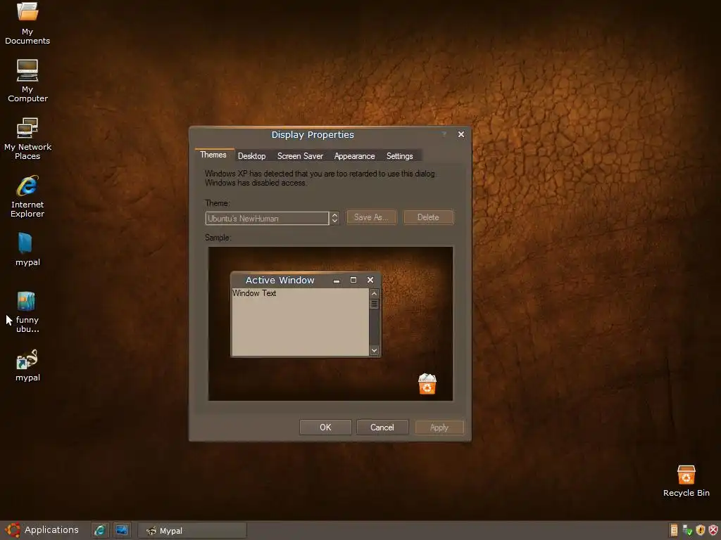
Task: Switch to the Mypal taskbar window
Action: 192,530
